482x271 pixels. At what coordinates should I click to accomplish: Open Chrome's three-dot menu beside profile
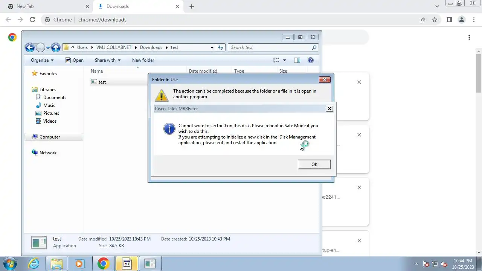pyautogui.click(x=473, y=20)
